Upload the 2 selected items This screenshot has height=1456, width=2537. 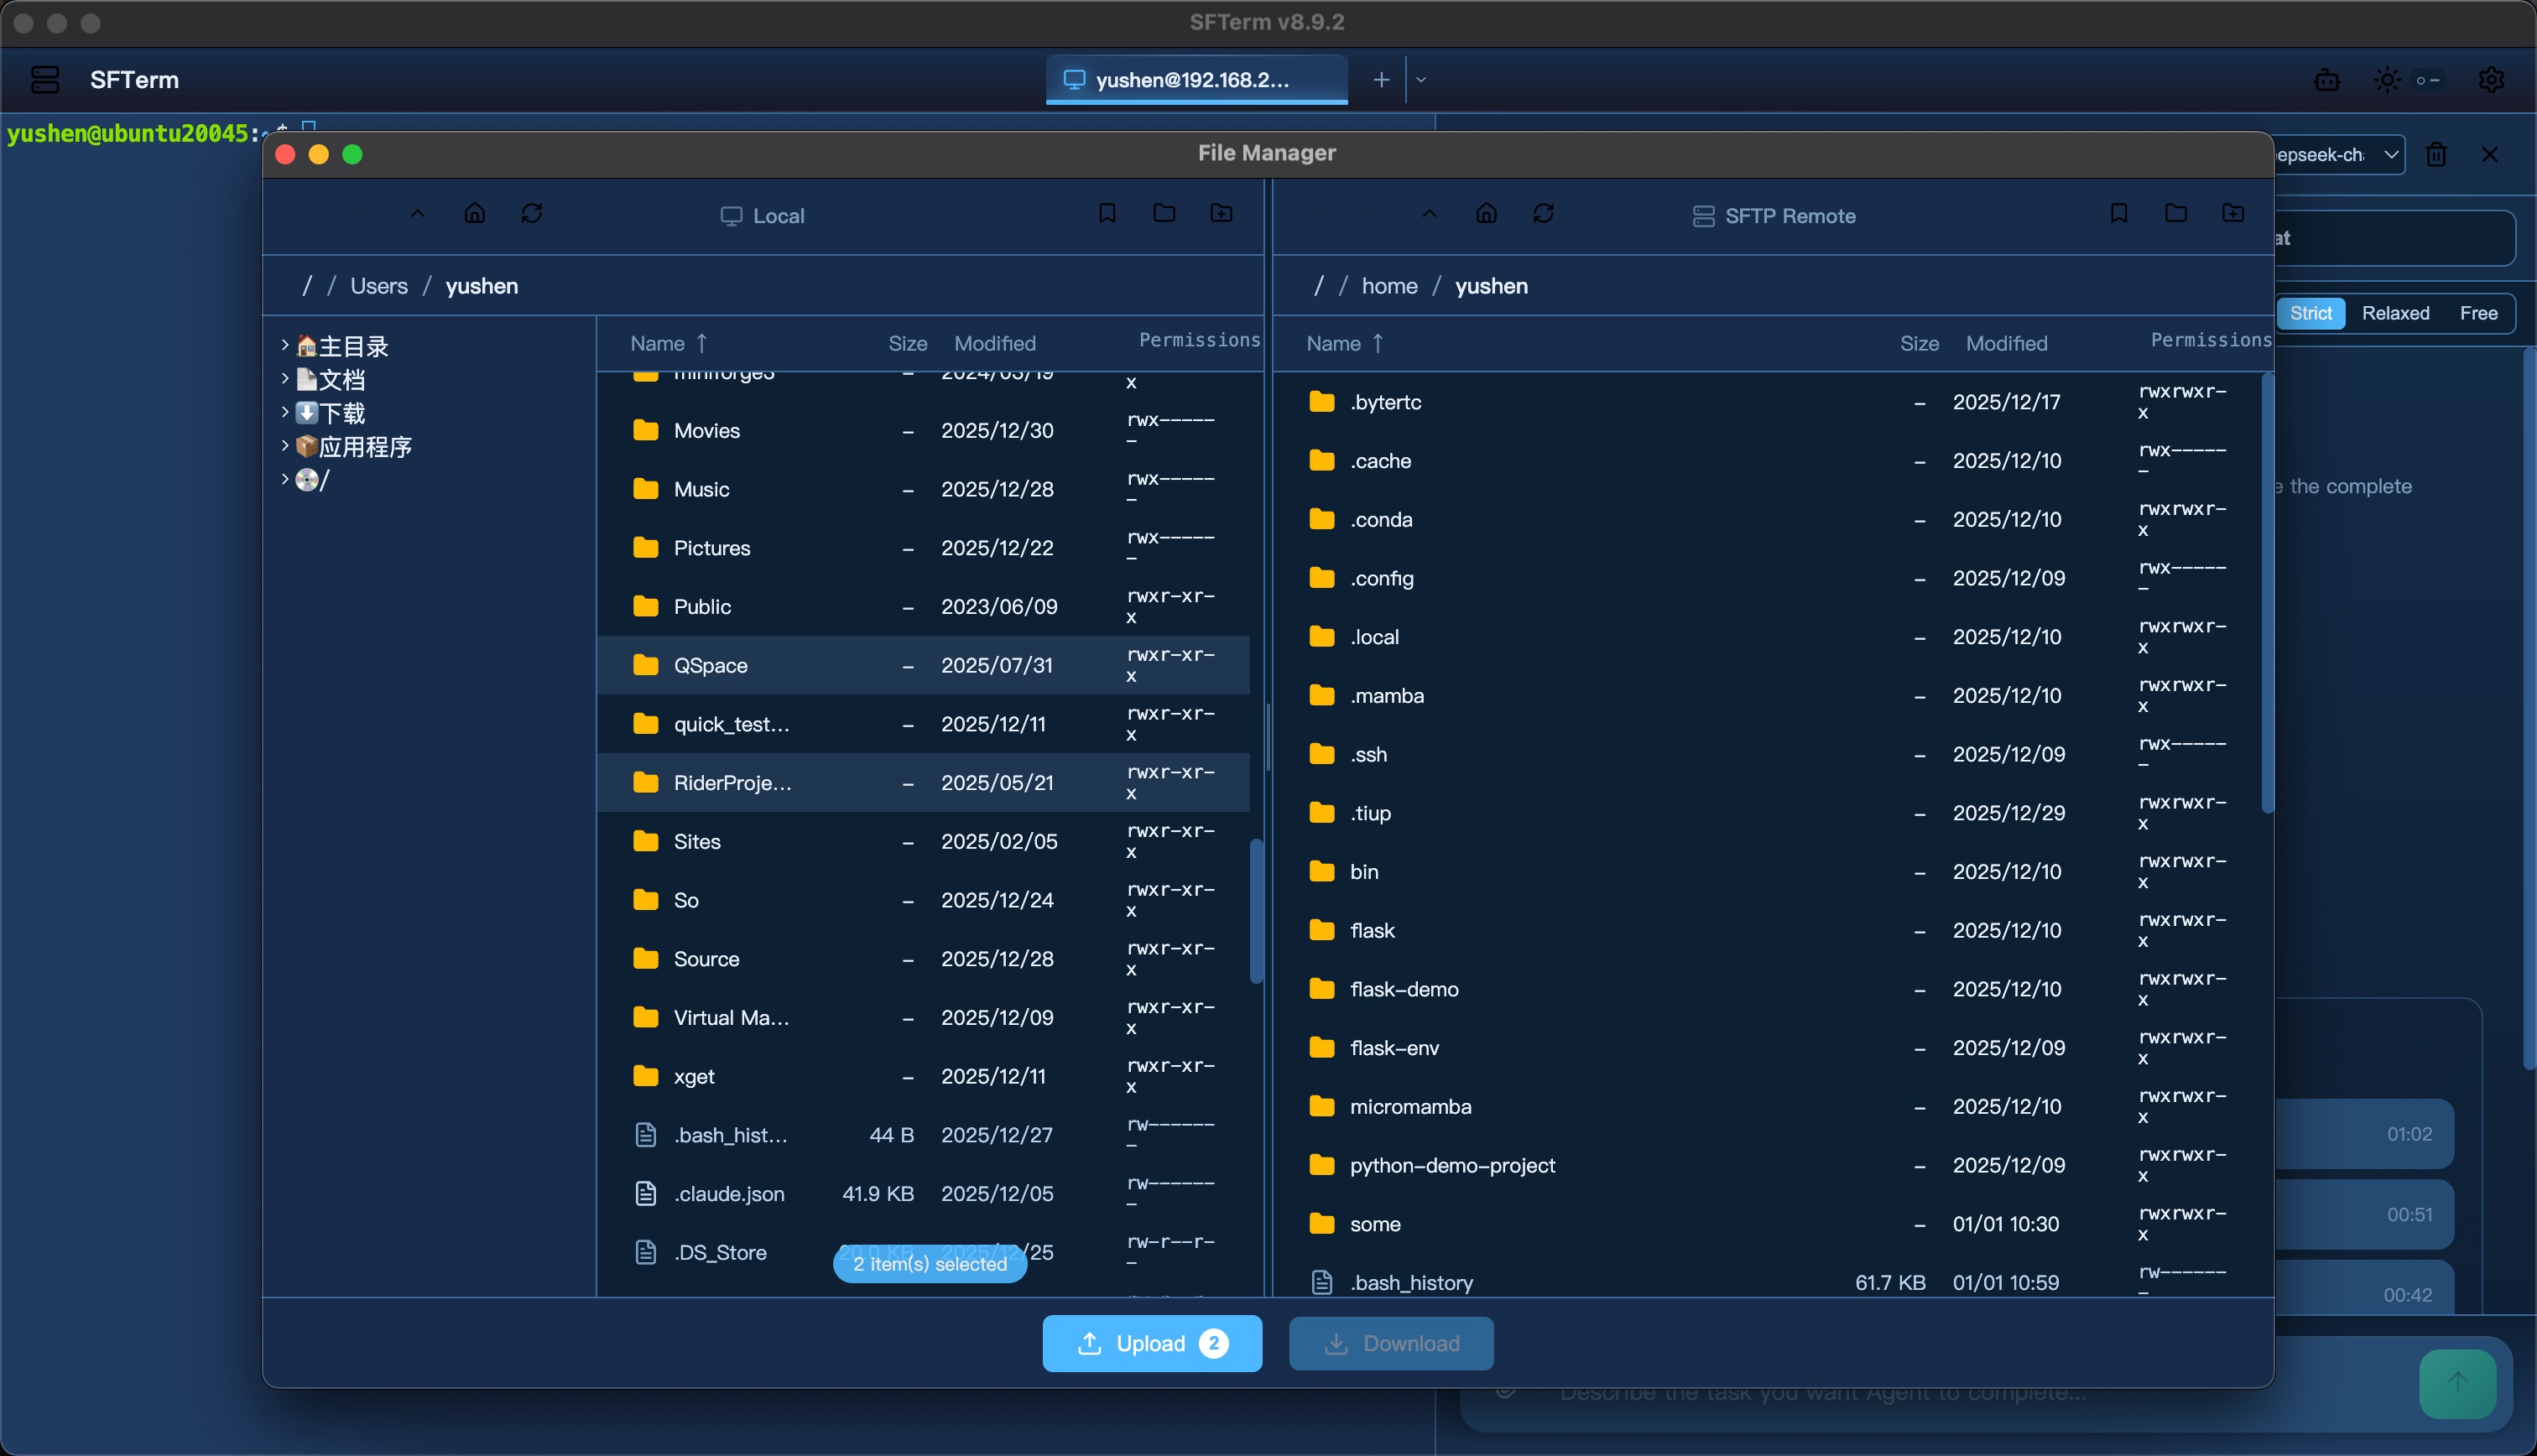1152,1343
